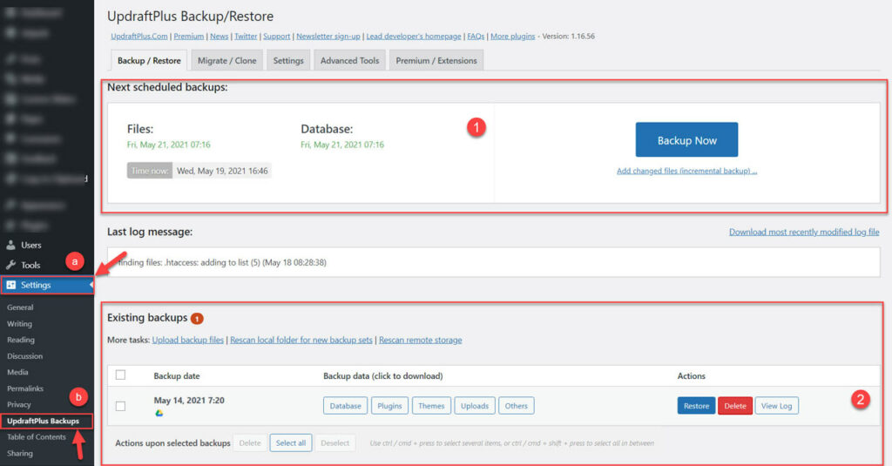The height and width of the screenshot is (466, 892).
Task: Click the Deselect button
Action: (334, 443)
